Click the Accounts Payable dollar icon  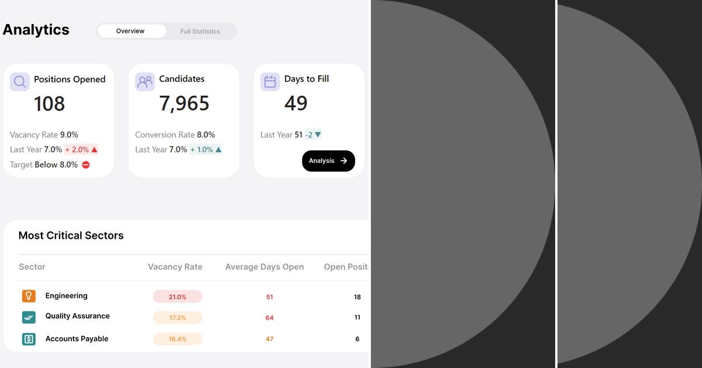tap(29, 339)
